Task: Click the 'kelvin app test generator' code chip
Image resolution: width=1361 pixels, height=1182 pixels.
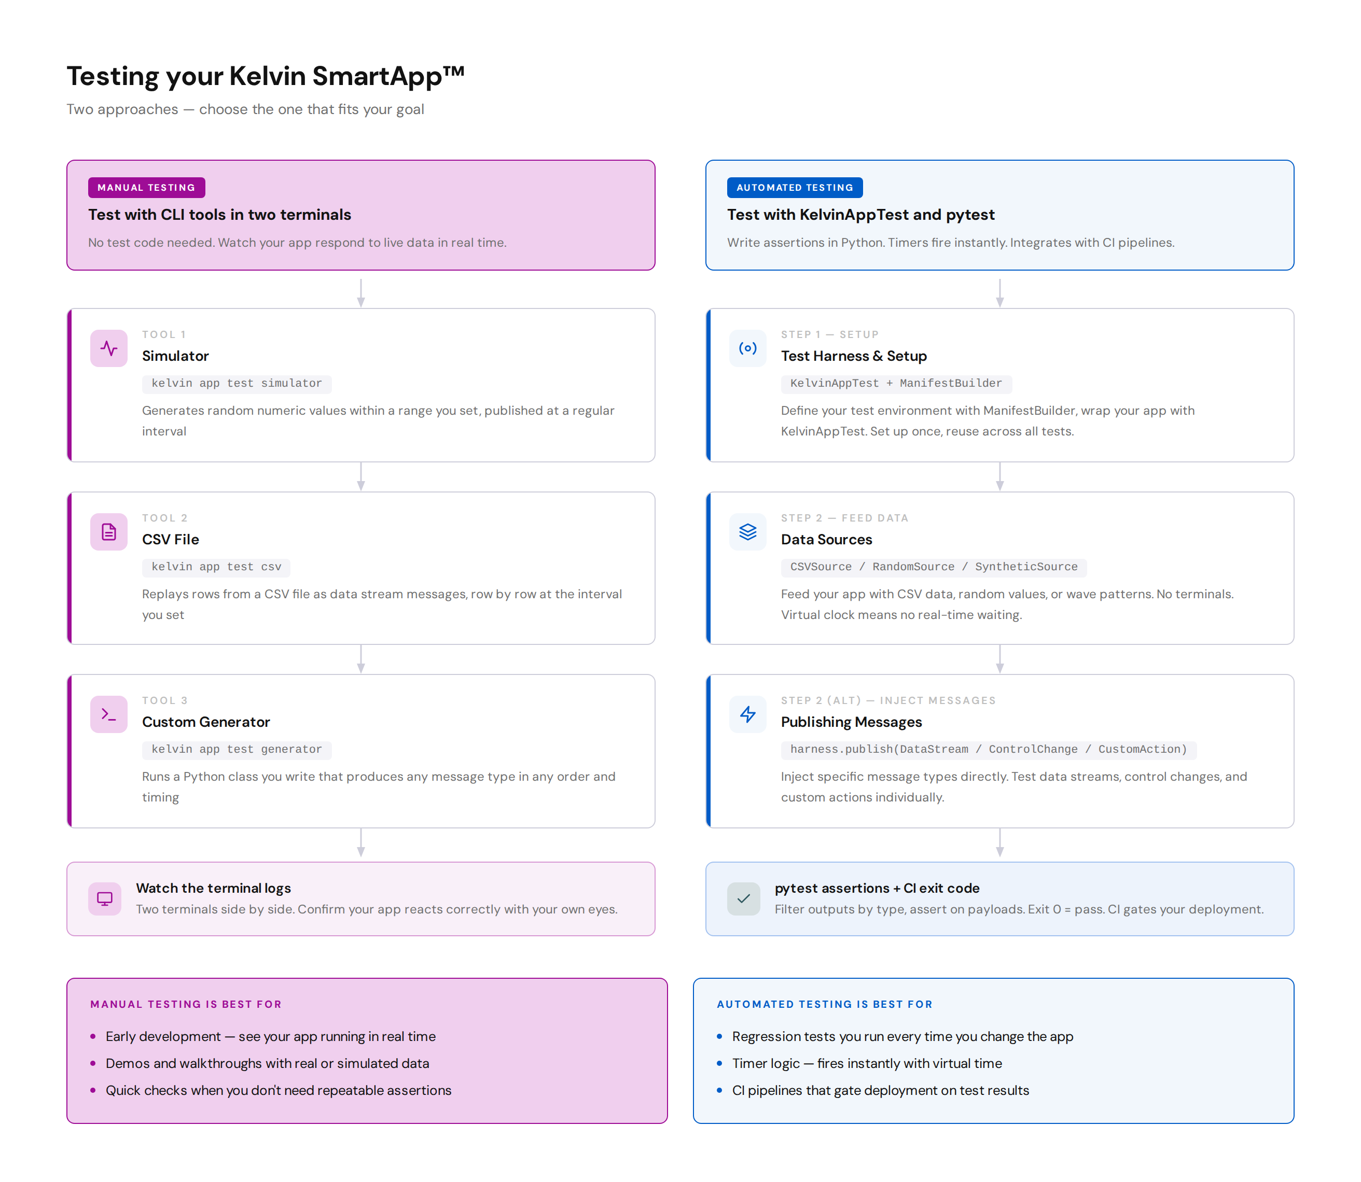Action: pyautogui.click(x=237, y=749)
